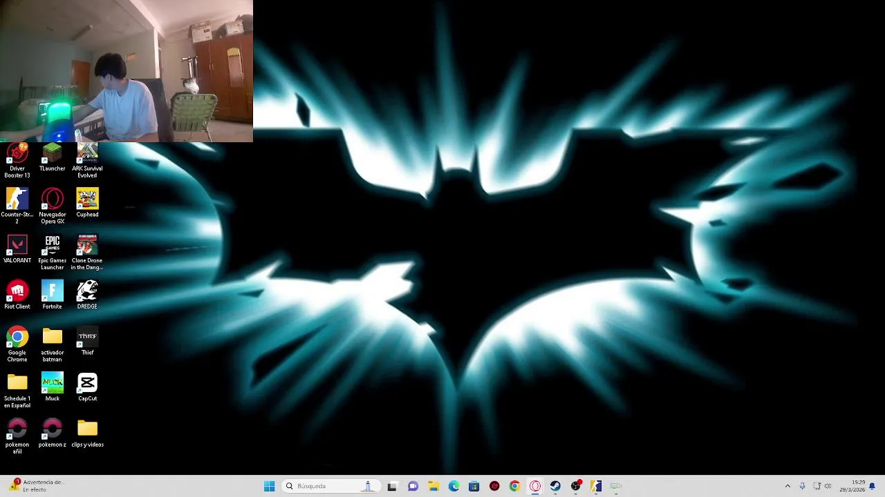Open the DREDGE game shortcut
This screenshot has height=497, width=885.
click(87, 295)
